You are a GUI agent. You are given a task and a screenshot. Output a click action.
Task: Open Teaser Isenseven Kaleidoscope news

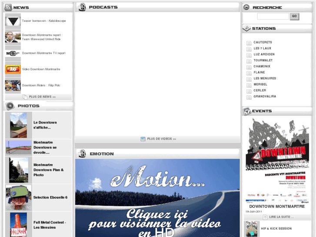click(x=44, y=21)
